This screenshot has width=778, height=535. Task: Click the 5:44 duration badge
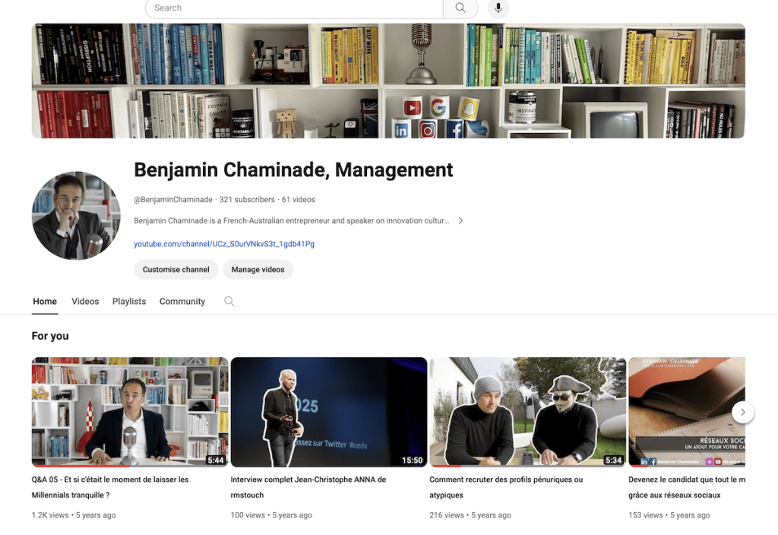click(x=215, y=460)
